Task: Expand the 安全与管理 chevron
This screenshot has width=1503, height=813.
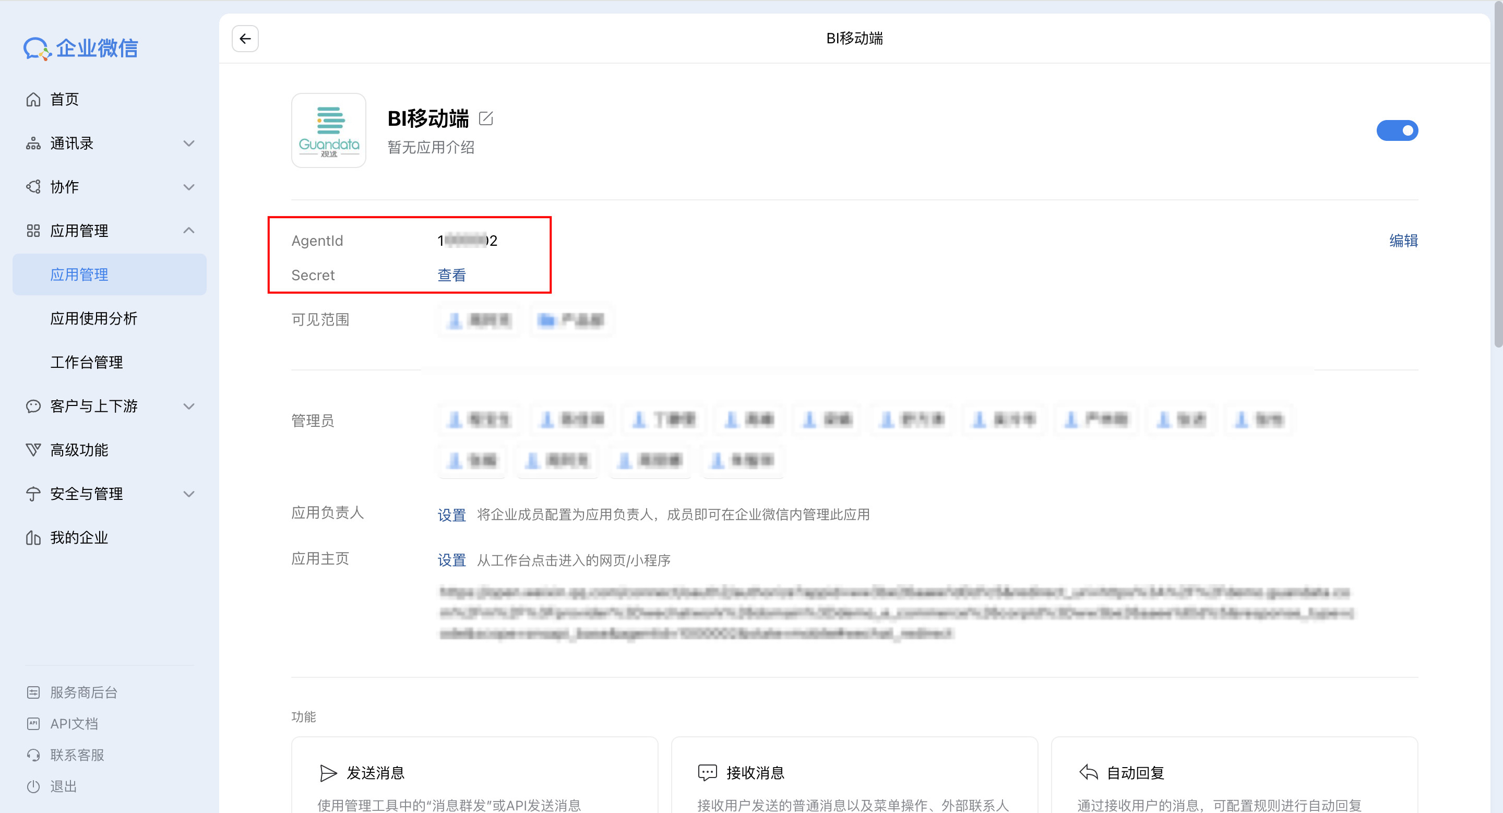Action: click(x=188, y=494)
